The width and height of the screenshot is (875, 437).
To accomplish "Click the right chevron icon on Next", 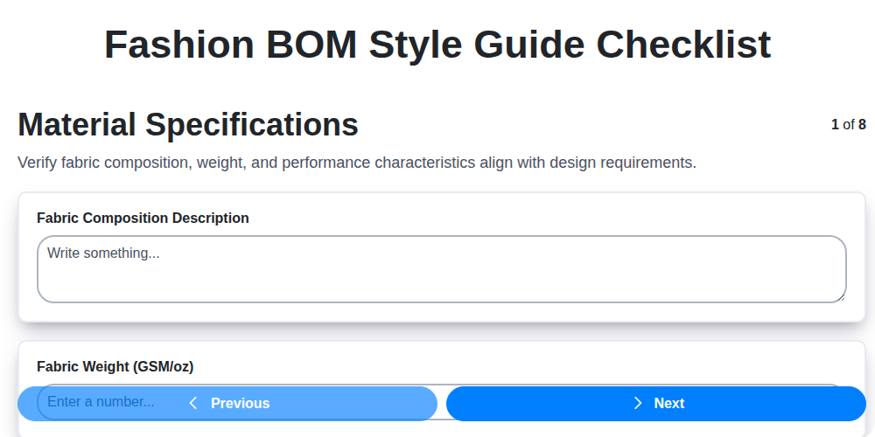I will point(638,403).
